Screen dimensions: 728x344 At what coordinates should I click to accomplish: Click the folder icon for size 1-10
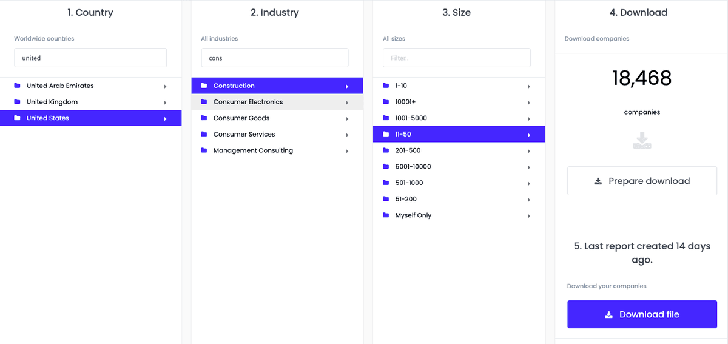(x=386, y=86)
